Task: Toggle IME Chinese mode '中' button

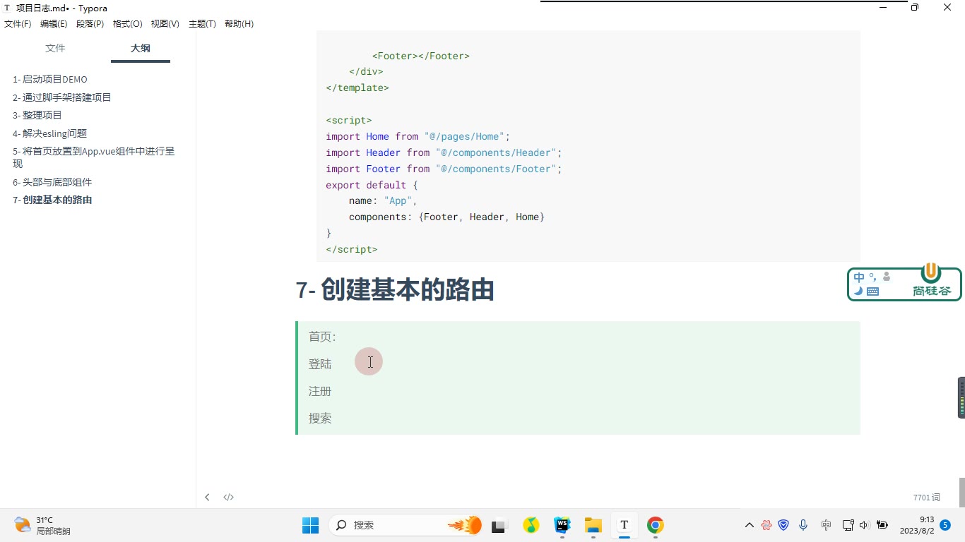Action: tap(859, 277)
